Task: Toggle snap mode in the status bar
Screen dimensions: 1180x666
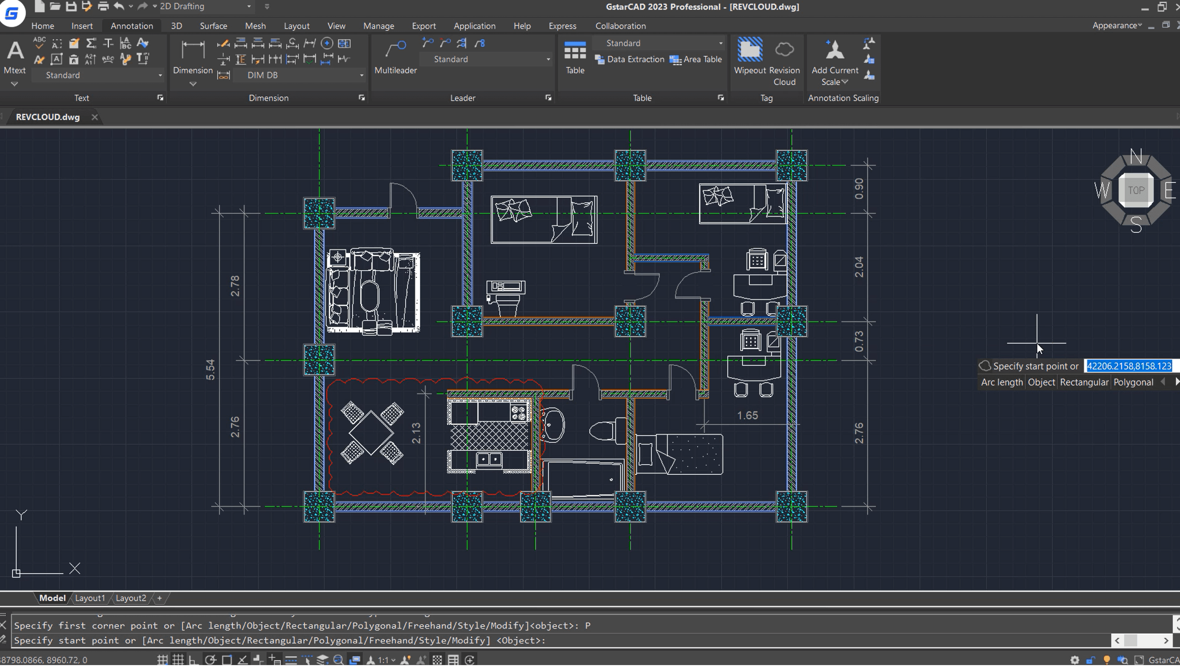Action: pos(162,660)
